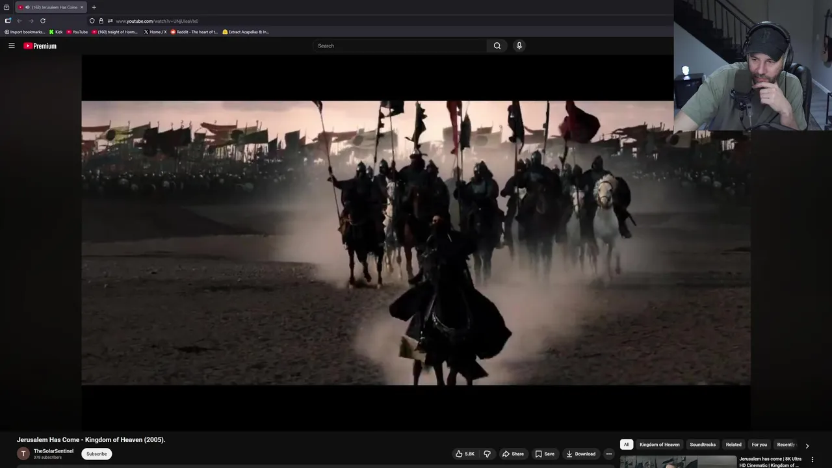
Task: Select the Related chip
Action: tap(733, 445)
